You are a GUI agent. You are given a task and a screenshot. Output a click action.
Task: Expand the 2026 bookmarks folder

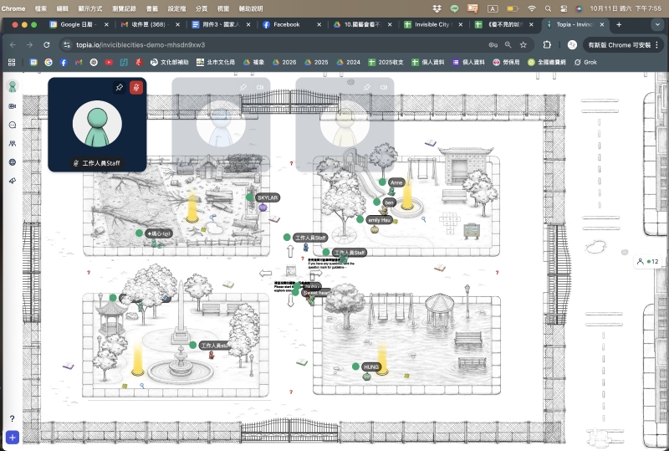pos(284,62)
